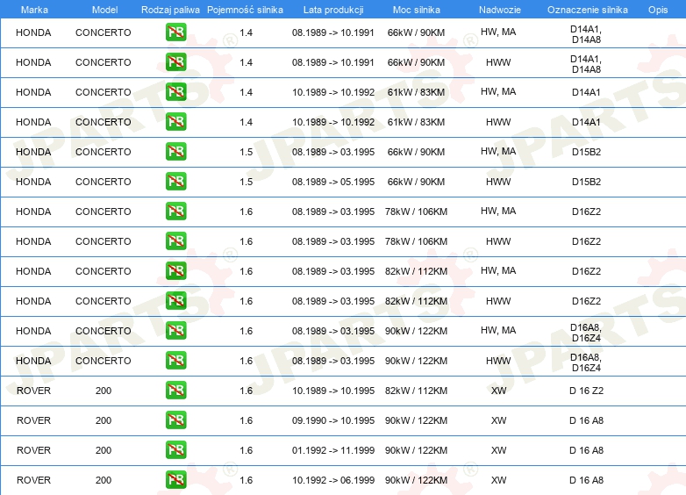Click the Marka column header
The width and height of the screenshot is (686, 495).
point(34,10)
